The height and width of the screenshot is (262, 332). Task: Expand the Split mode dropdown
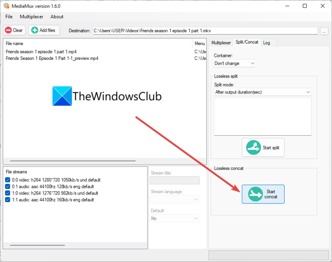coord(263,92)
